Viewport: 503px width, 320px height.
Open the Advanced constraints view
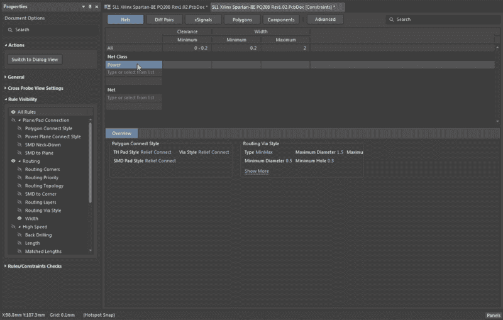pos(325,19)
